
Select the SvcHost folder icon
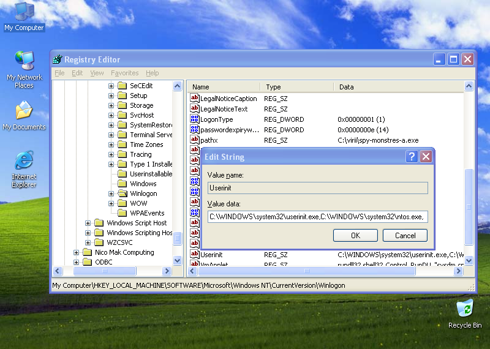pyautogui.click(x=122, y=115)
